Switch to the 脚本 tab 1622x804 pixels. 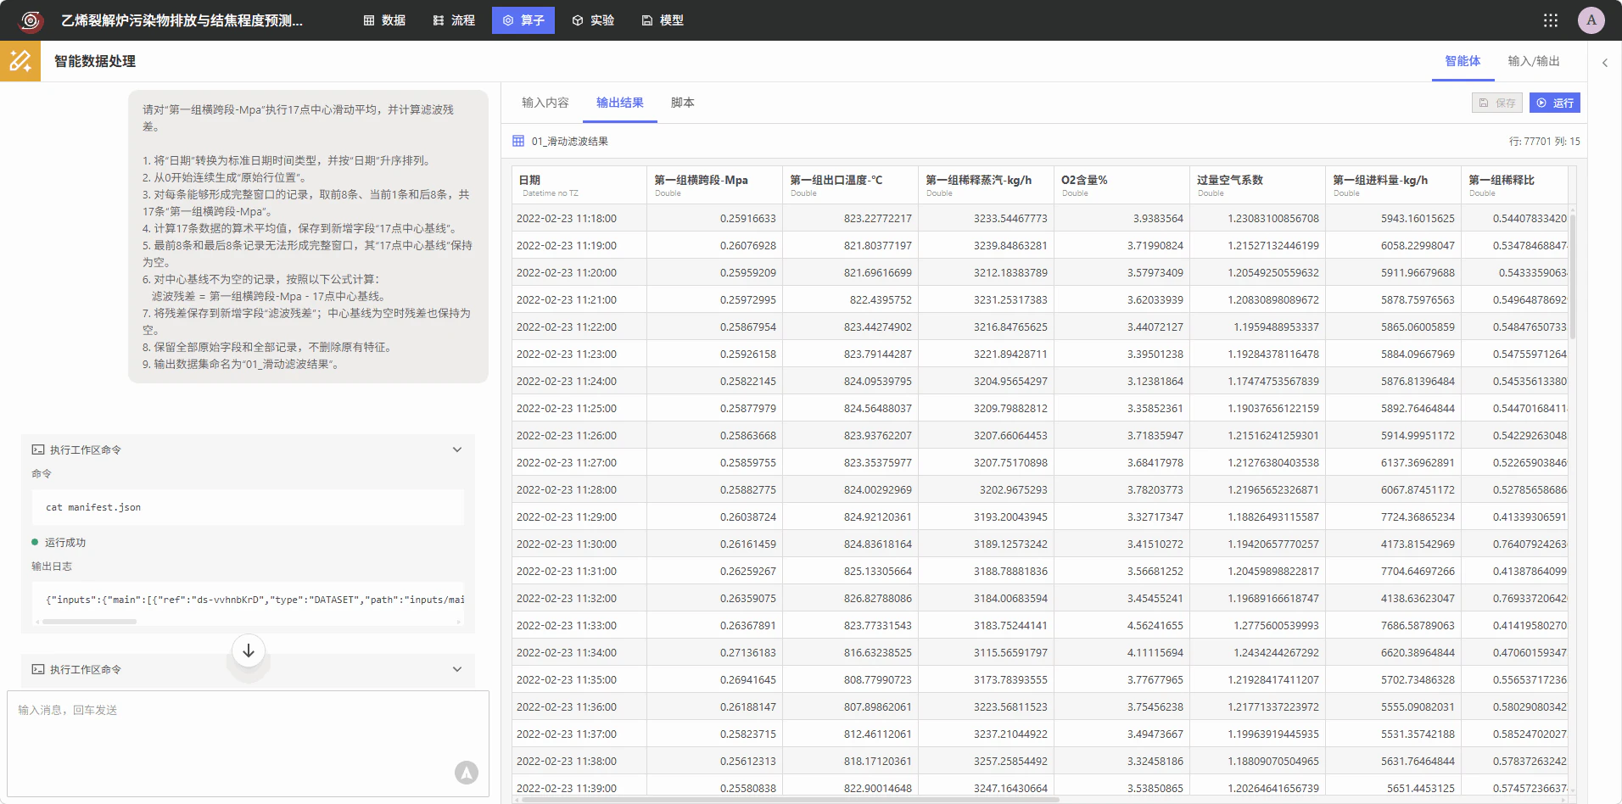[x=683, y=103]
